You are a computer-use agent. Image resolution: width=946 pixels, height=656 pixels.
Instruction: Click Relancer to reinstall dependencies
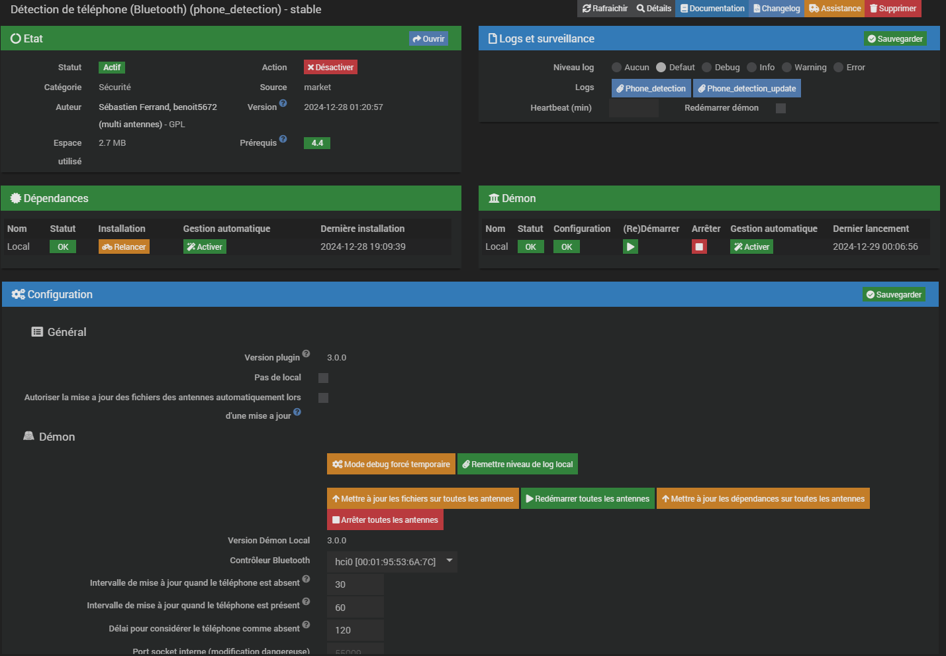point(124,246)
